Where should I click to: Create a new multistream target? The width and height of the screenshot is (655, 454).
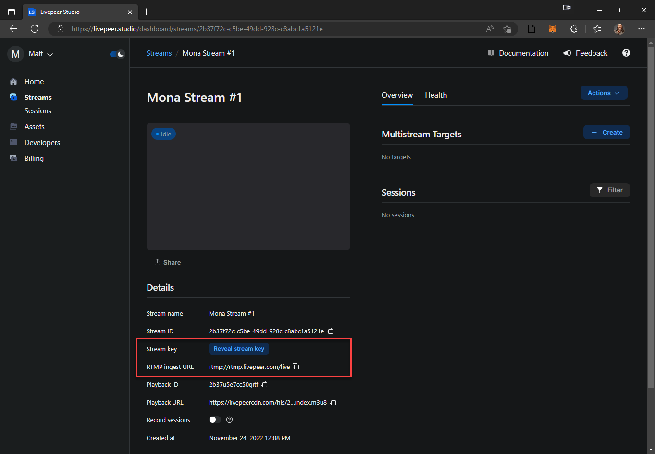[606, 133]
